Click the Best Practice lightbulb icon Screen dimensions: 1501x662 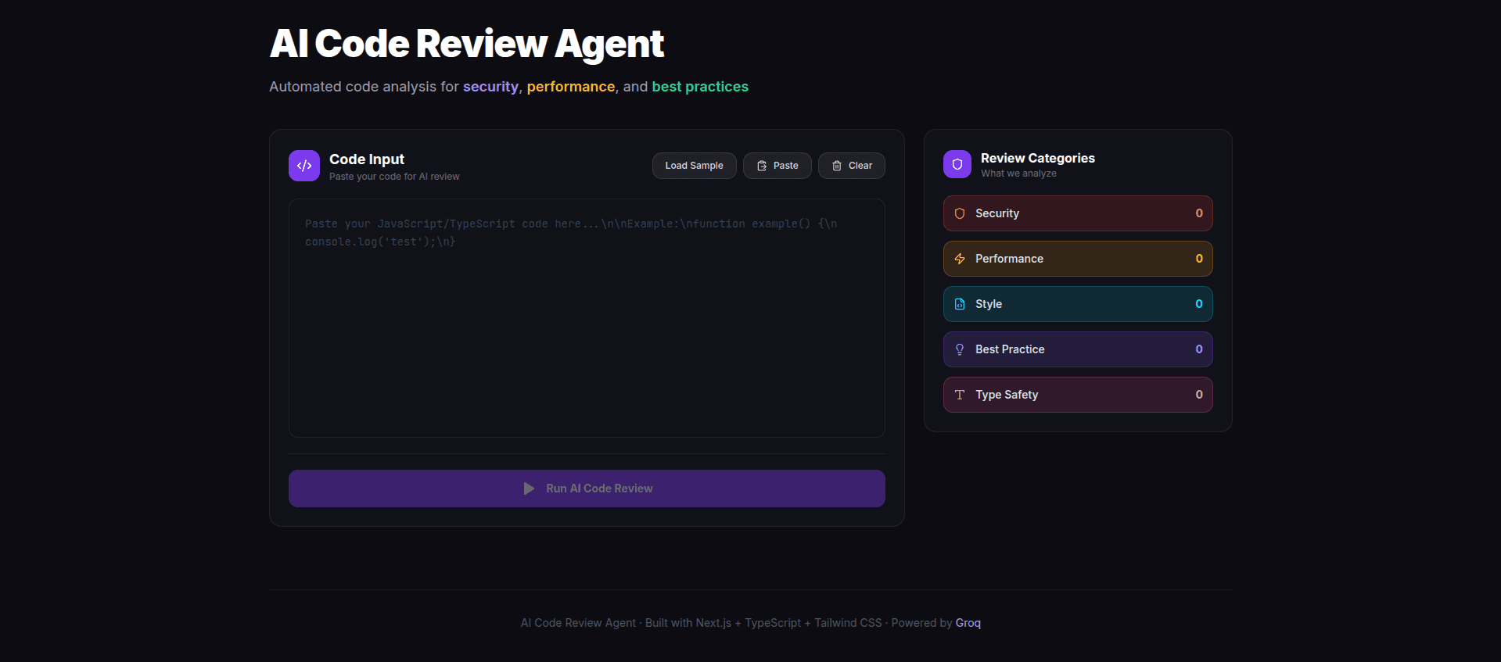coord(960,349)
